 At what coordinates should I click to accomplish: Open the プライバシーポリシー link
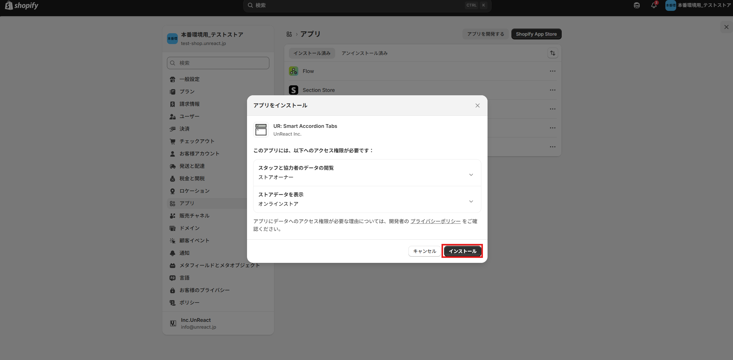[435, 221]
